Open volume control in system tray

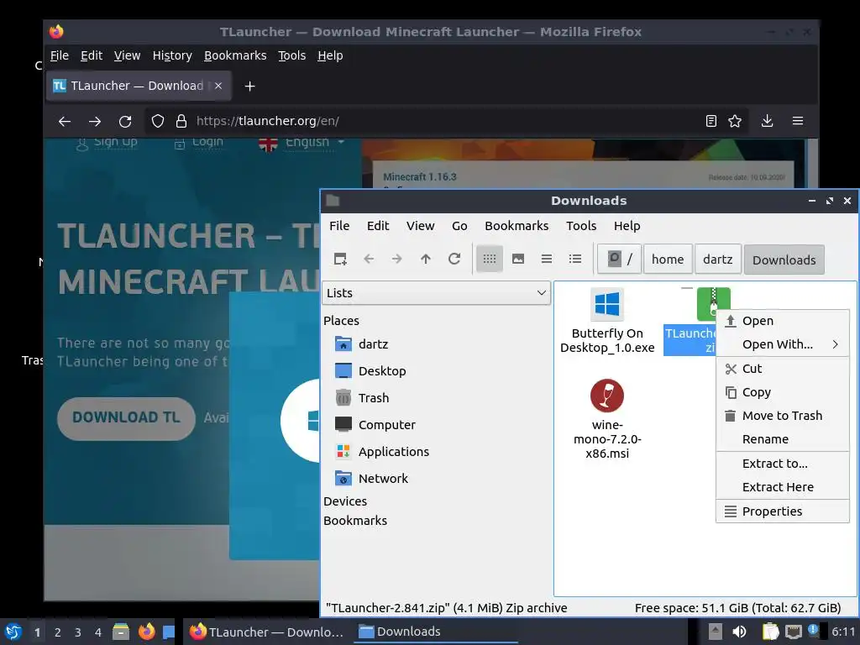click(x=739, y=632)
